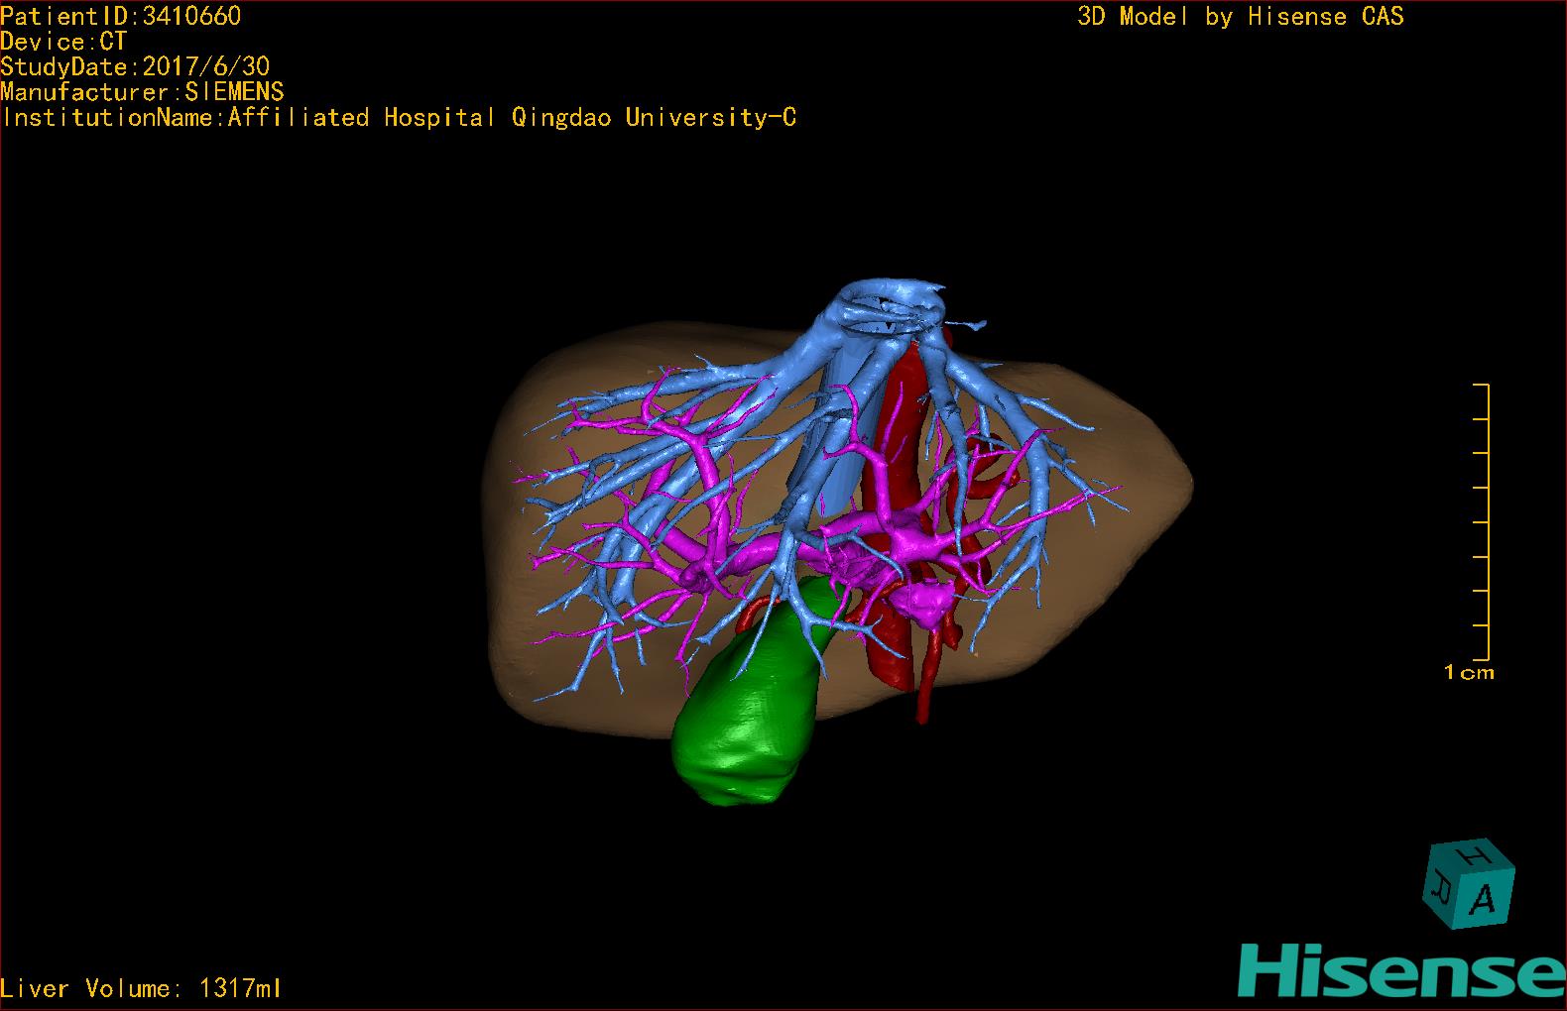Click the PatientID:3410660 label
1567x1011 pixels.
click(120, 16)
